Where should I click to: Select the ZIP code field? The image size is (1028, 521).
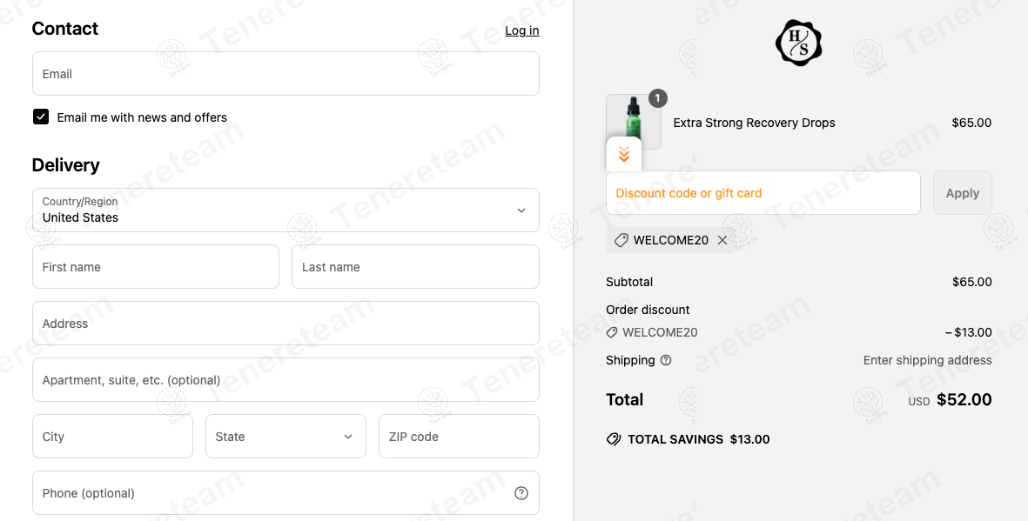[x=459, y=437]
